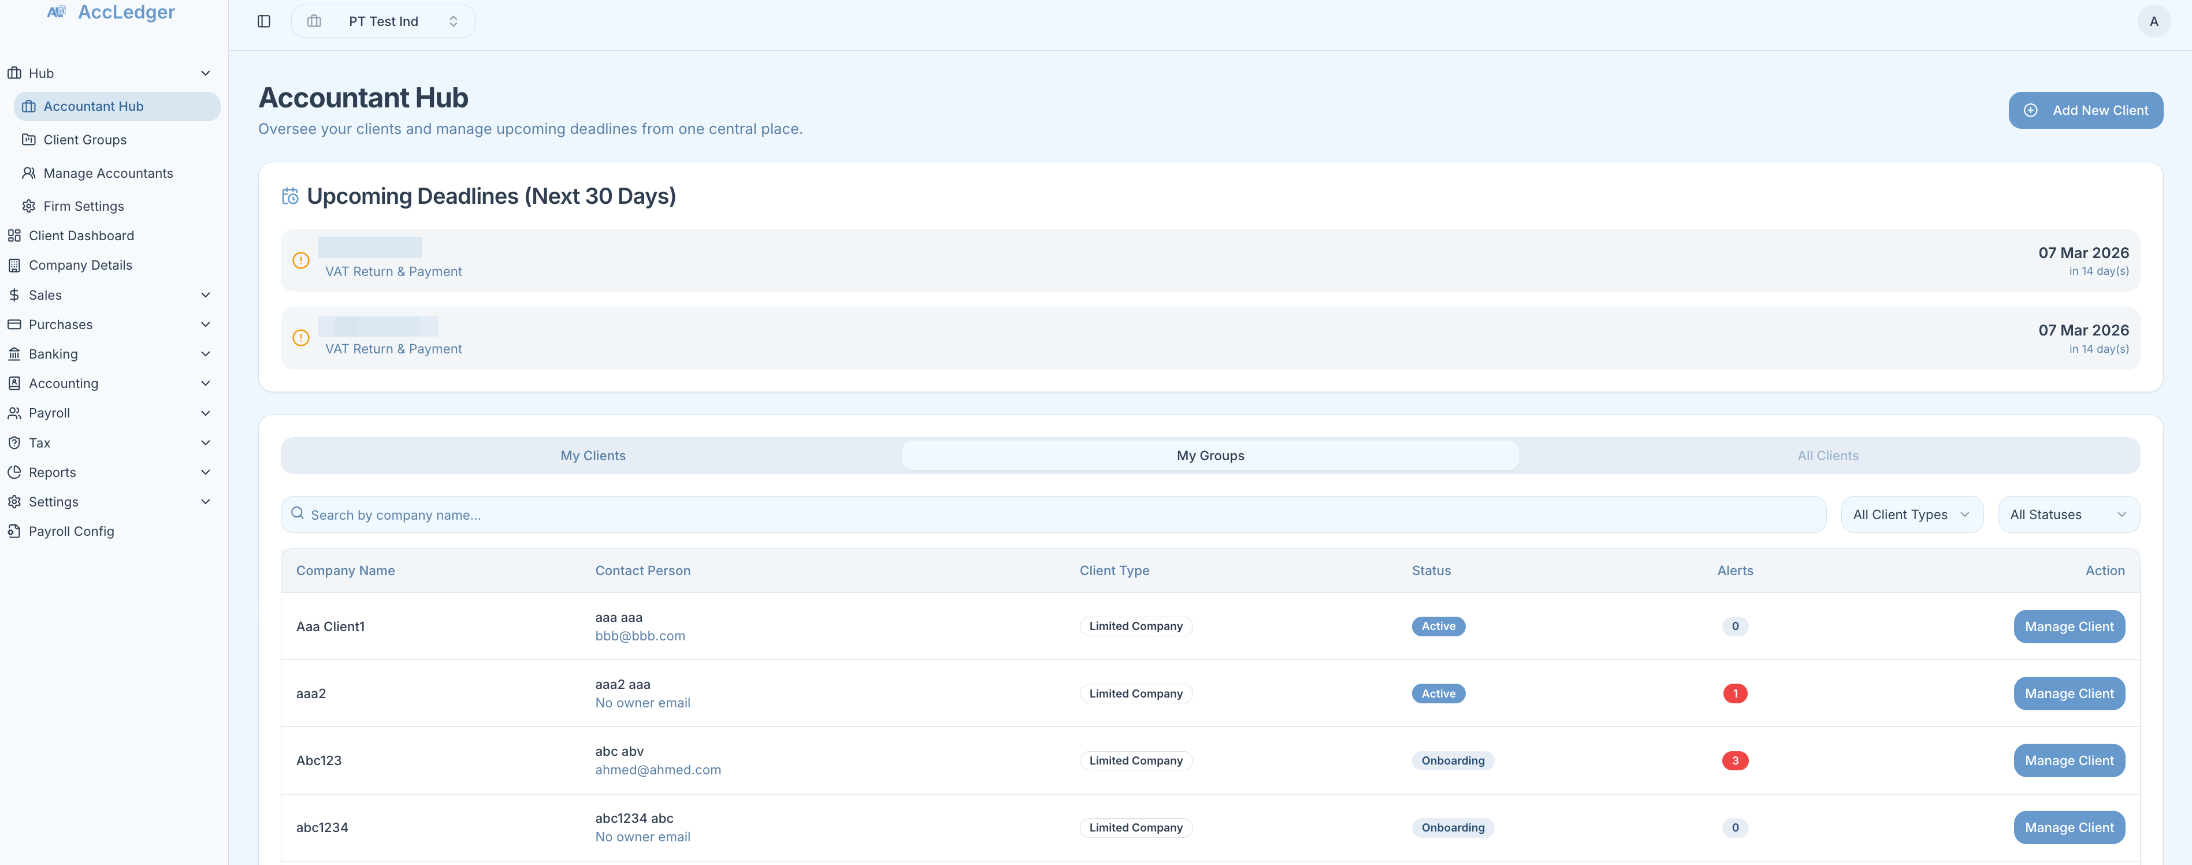Expand the Sales section in the sidebar
Image resolution: width=2192 pixels, height=865 pixels.
tap(205, 294)
